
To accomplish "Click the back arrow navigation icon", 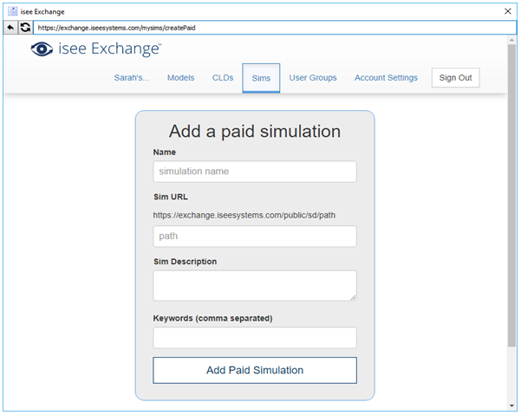I will click(x=10, y=27).
